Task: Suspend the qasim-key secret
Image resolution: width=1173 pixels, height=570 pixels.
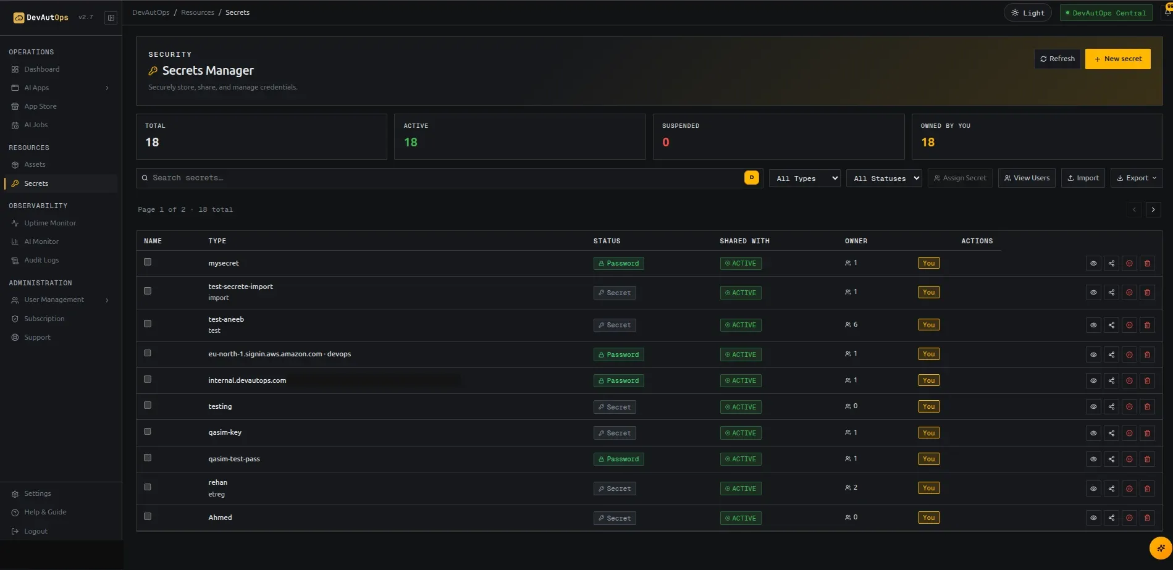Action: click(x=1129, y=433)
